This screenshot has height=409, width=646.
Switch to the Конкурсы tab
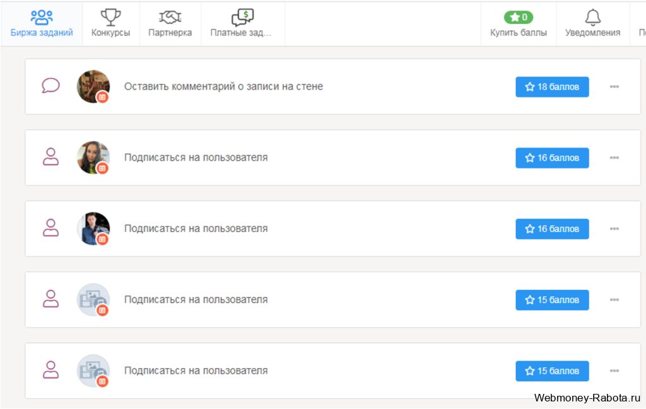(111, 24)
